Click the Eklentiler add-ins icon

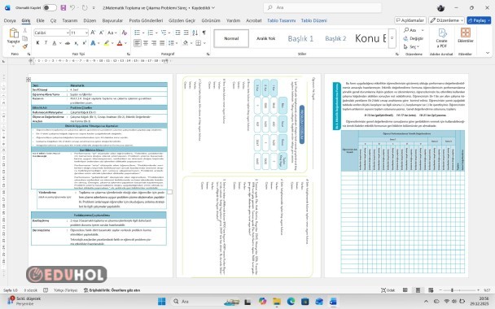pyautogui.click(x=466, y=33)
